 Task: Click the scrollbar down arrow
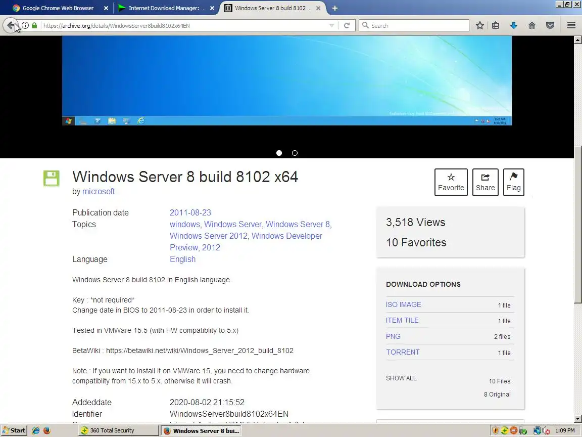tap(577, 419)
